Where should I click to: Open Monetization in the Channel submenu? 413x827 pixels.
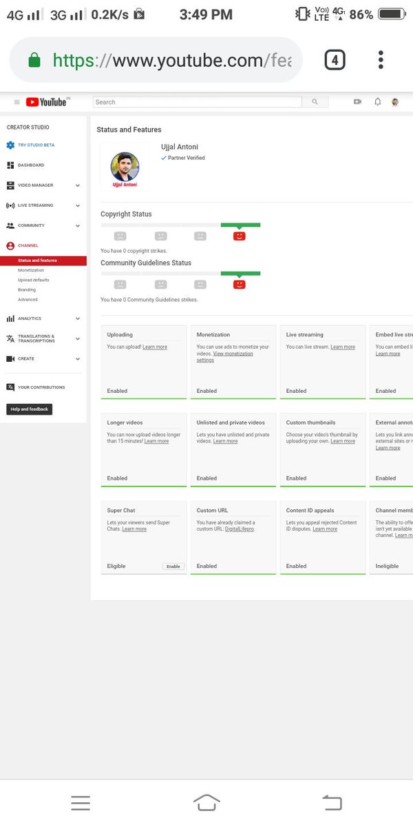coord(31,270)
